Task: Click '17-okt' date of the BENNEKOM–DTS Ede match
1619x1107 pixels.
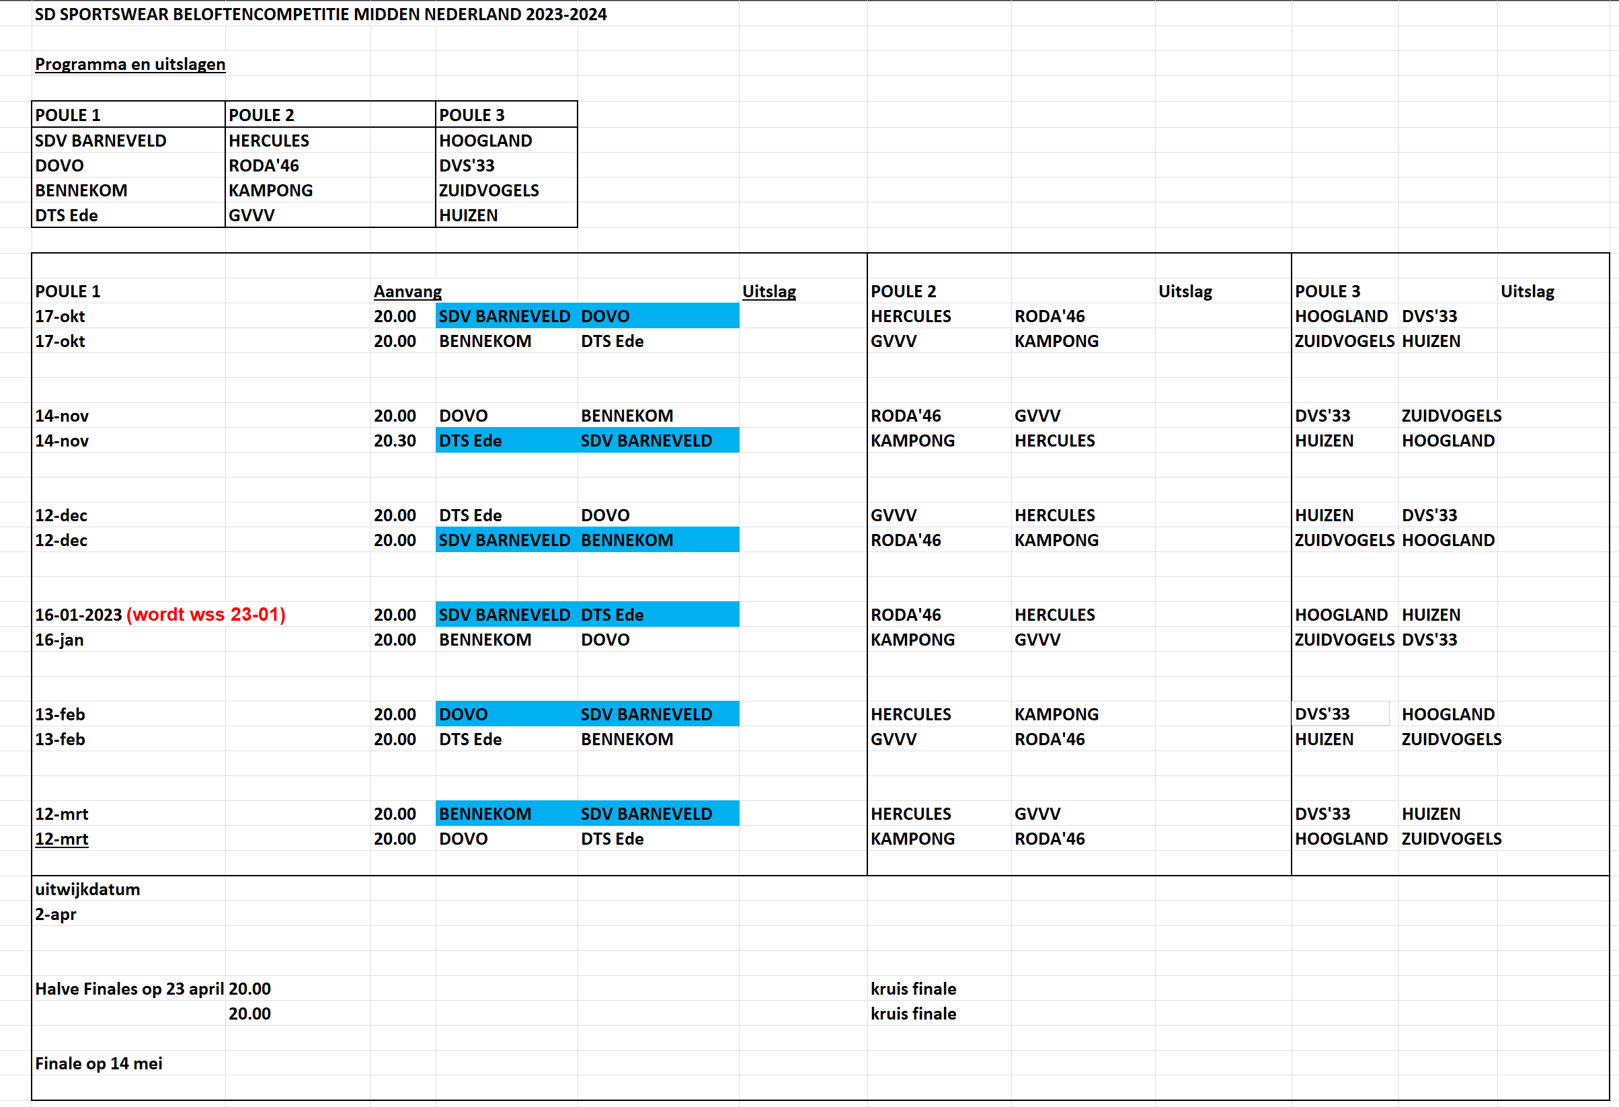Action: point(60,342)
